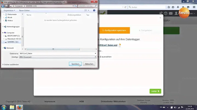
Task: Expand the Netzwerk tree node
Action: pyautogui.click(x=3, y=48)
